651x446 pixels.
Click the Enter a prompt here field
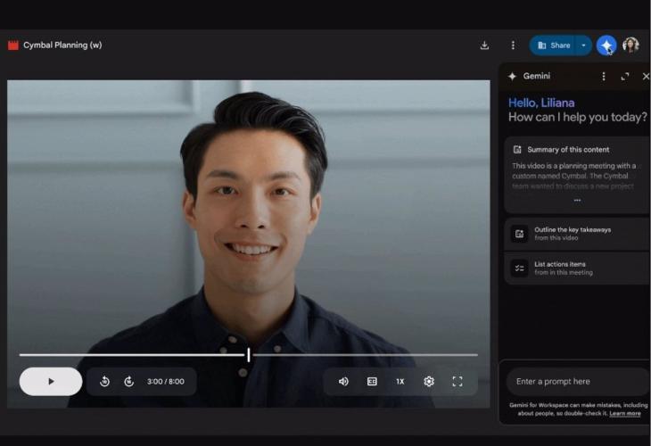pos(577,382)
